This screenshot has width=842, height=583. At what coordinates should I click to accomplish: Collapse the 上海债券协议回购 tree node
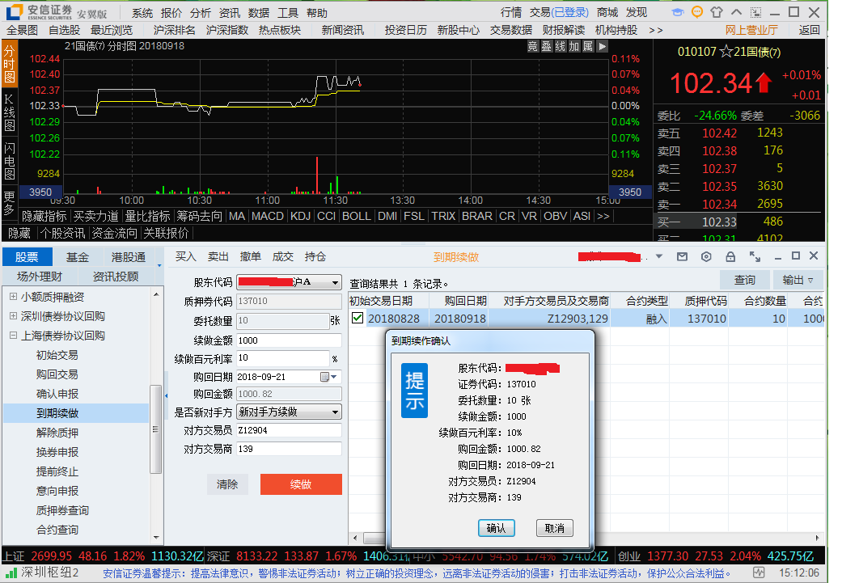(x=13, y=335)
